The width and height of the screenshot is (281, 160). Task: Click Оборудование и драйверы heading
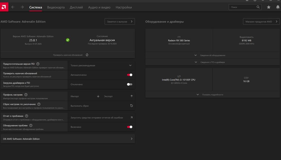[164, 22]
